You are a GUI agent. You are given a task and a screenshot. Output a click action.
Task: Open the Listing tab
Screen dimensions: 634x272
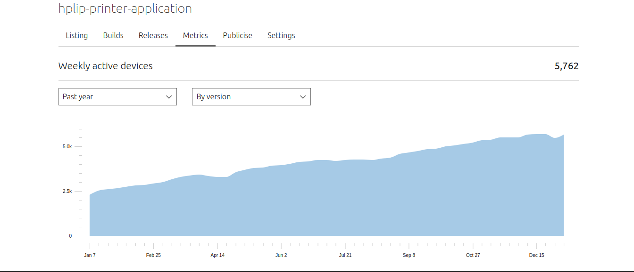[77, 35]
